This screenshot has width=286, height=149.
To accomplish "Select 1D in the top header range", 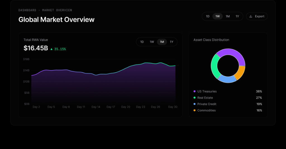I will 208,16.
